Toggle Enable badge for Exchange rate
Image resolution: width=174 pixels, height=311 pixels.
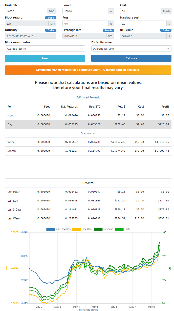tap(108, 30)
